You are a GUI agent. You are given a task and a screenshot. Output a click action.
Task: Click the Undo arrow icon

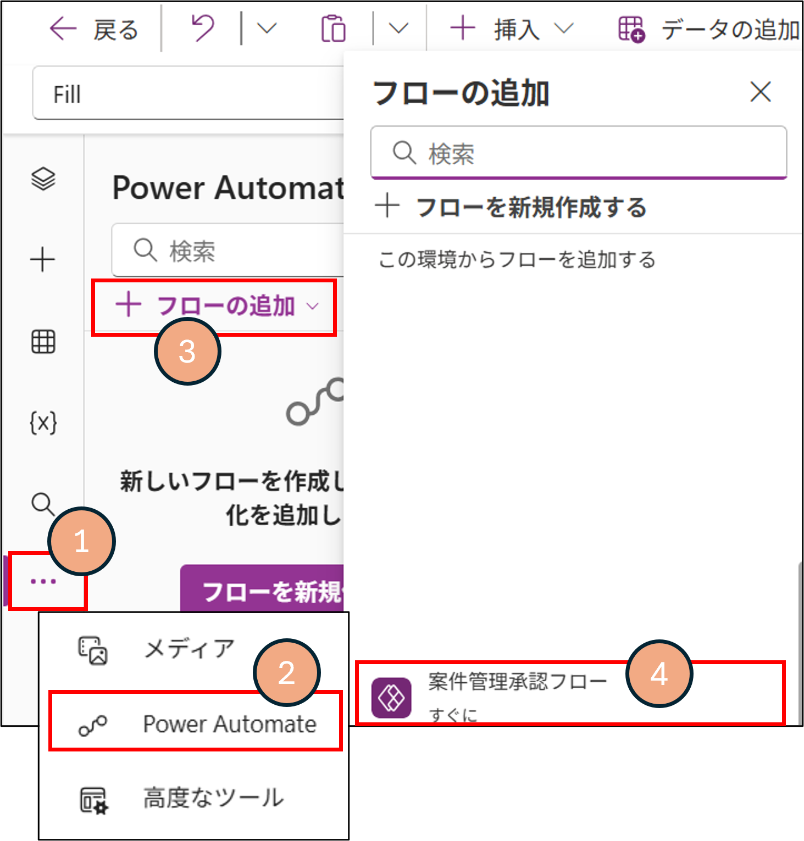pyautogui.click(x=202, y=29)
